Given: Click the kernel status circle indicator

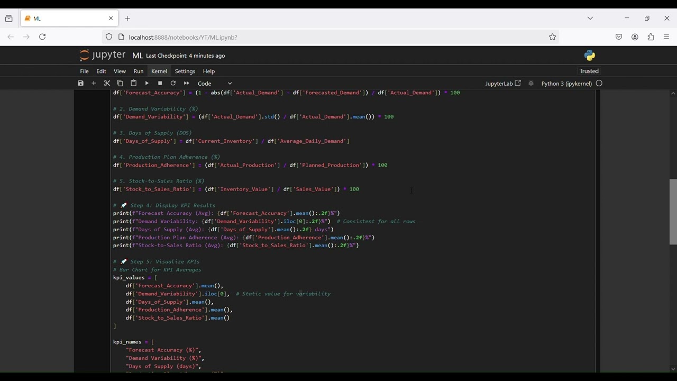Looking at the screenshot, I should tap(600, 84).
